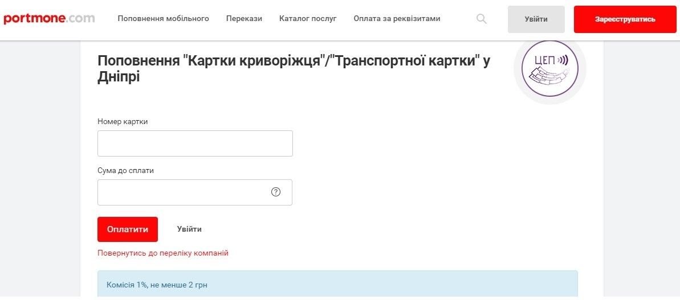The width and height of the screenshot is (680, 300).
Task: Go to Каталог послуг
Action: pyautogui.click(x=308, y=19)
